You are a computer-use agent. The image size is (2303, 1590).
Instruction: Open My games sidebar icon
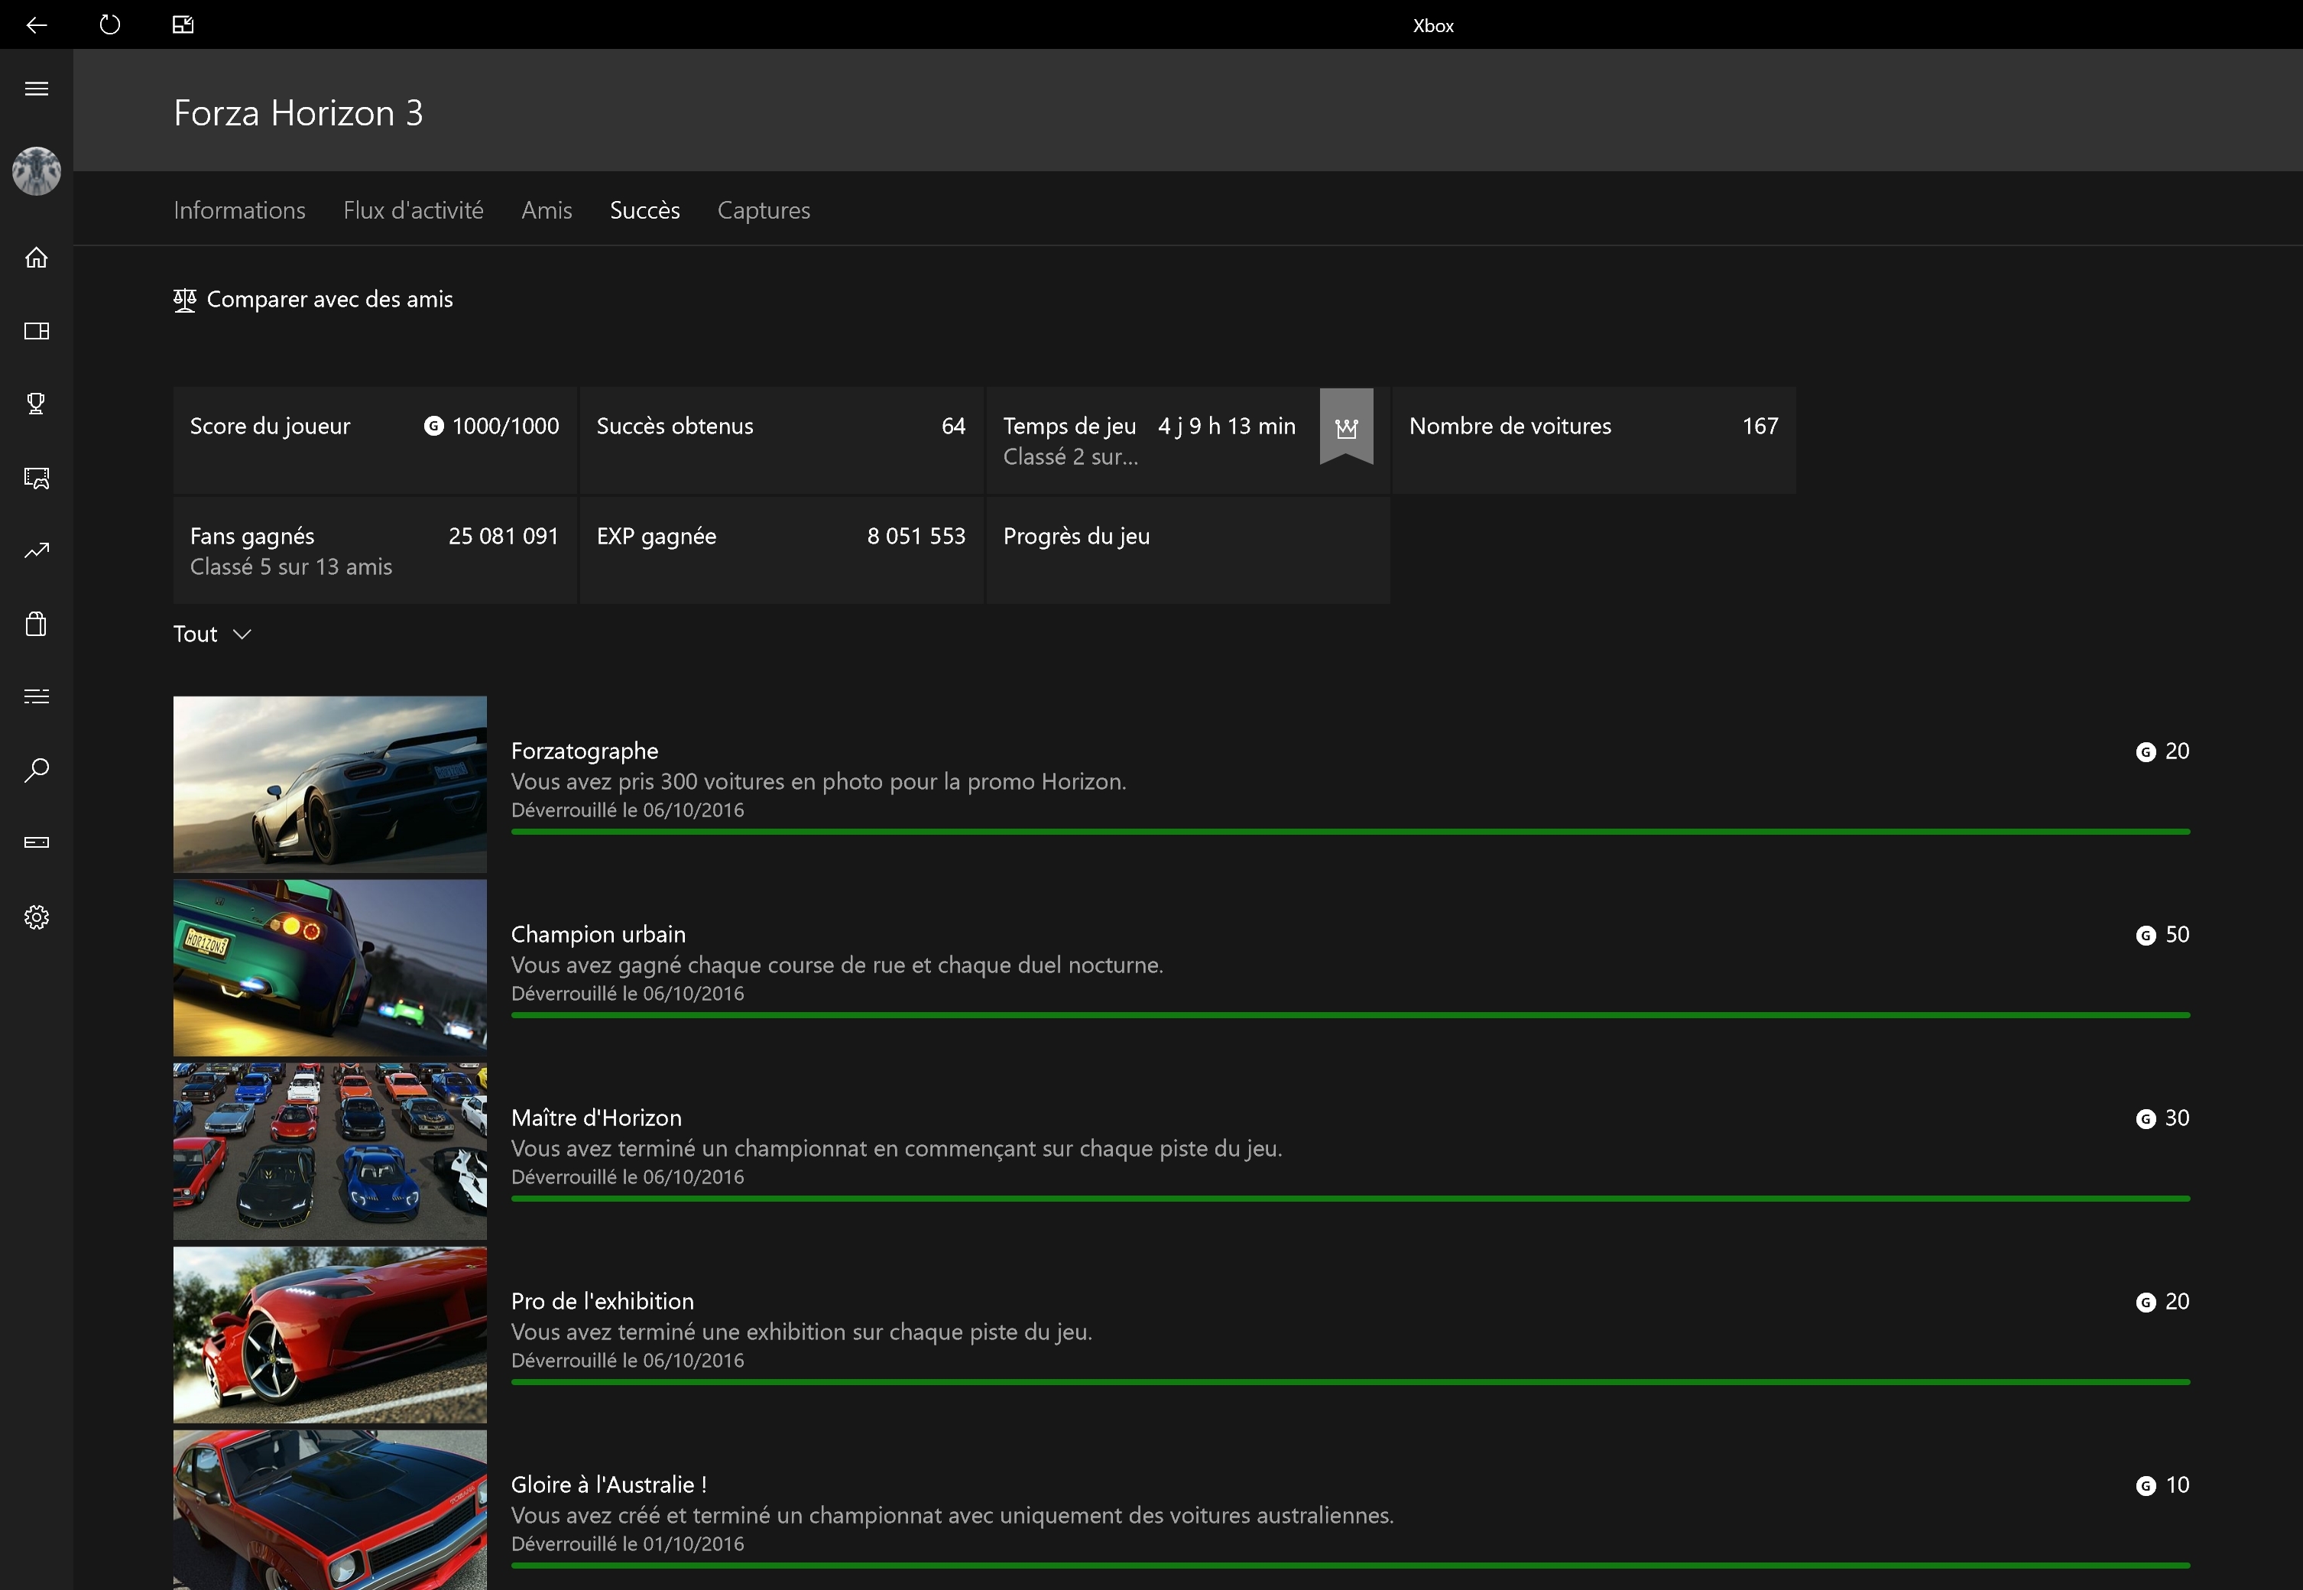coord(37,331)
